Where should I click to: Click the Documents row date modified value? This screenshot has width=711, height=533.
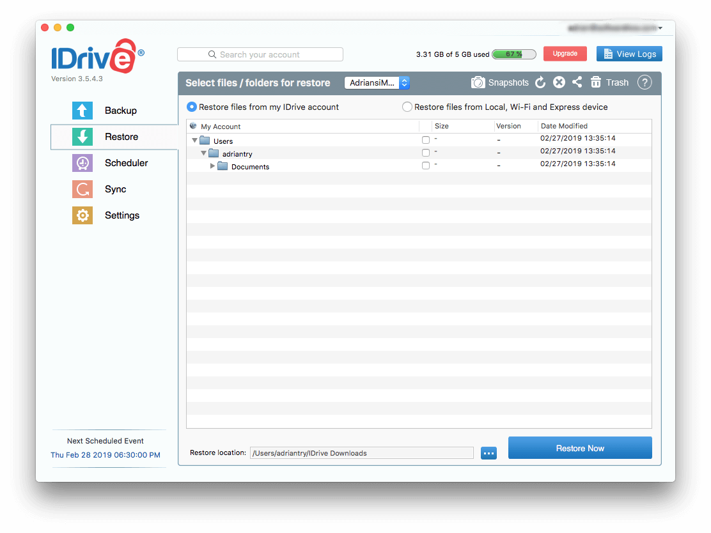click(578, 164)
